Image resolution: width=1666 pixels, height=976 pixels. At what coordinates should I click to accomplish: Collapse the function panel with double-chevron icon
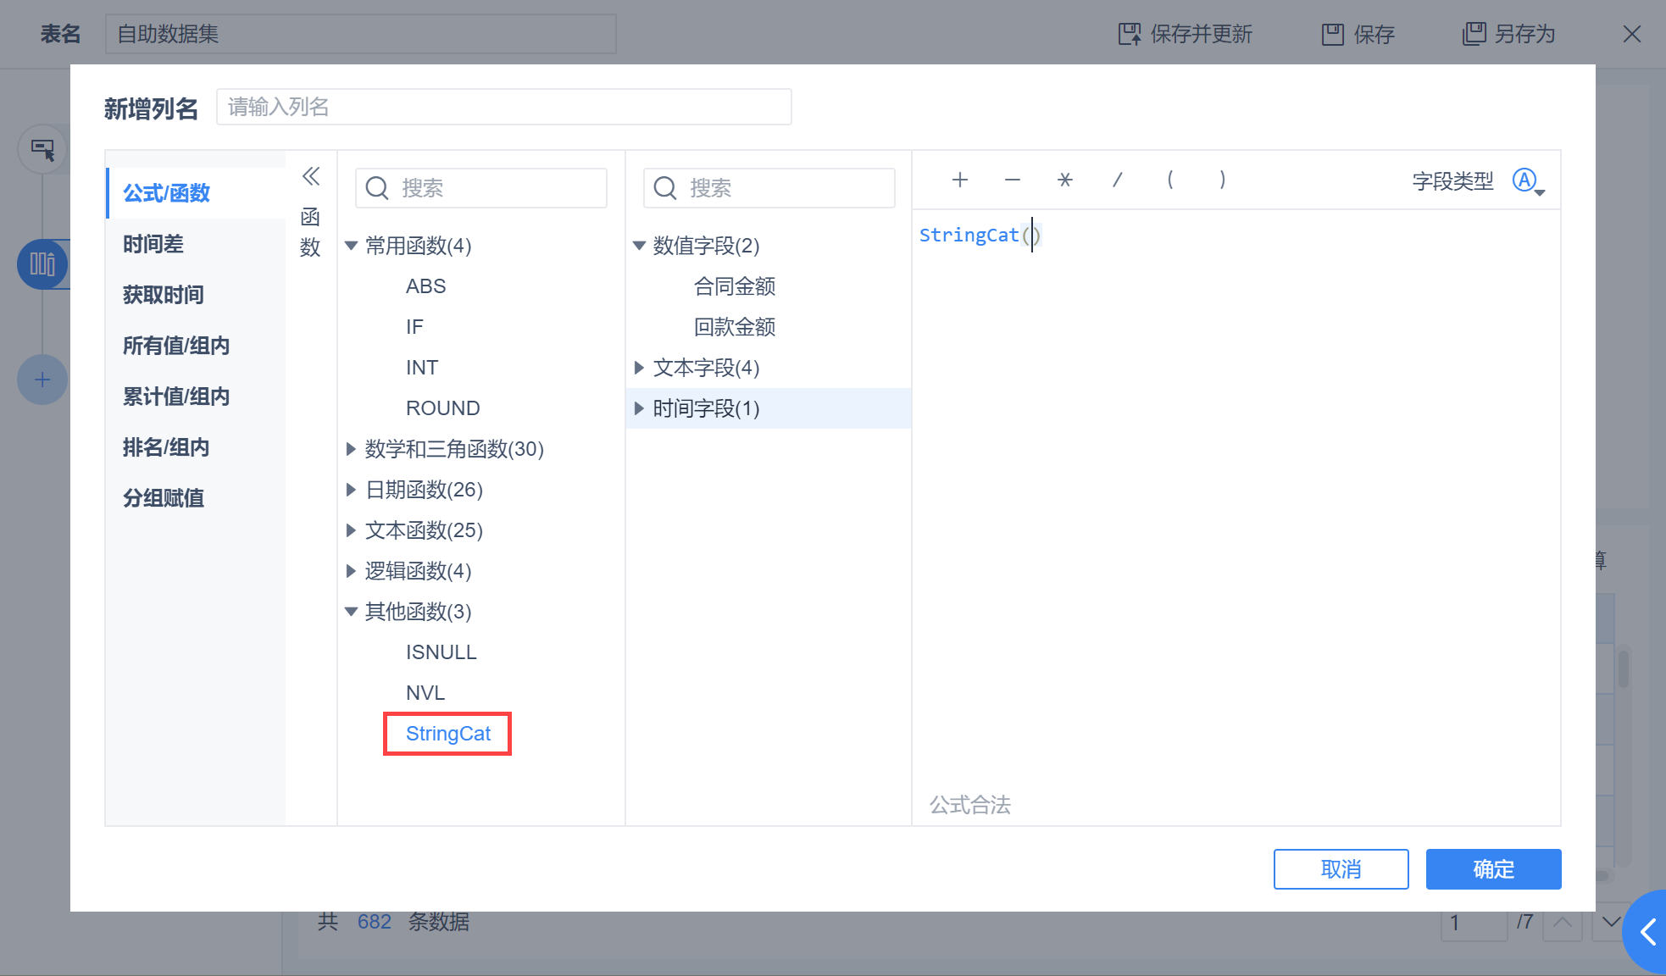[x=311, y=176]
